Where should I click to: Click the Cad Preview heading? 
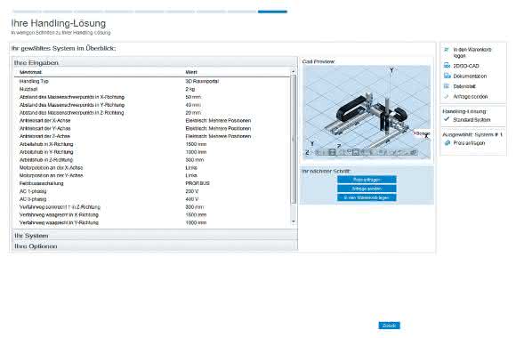(x=318, y=61)
